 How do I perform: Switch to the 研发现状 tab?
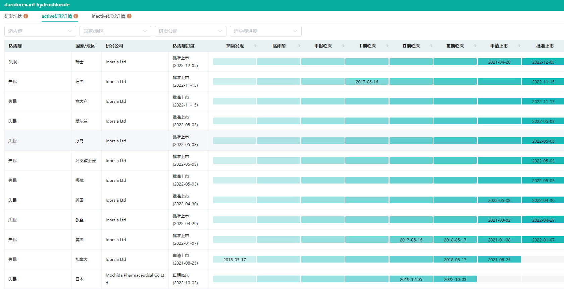[13, 16]
